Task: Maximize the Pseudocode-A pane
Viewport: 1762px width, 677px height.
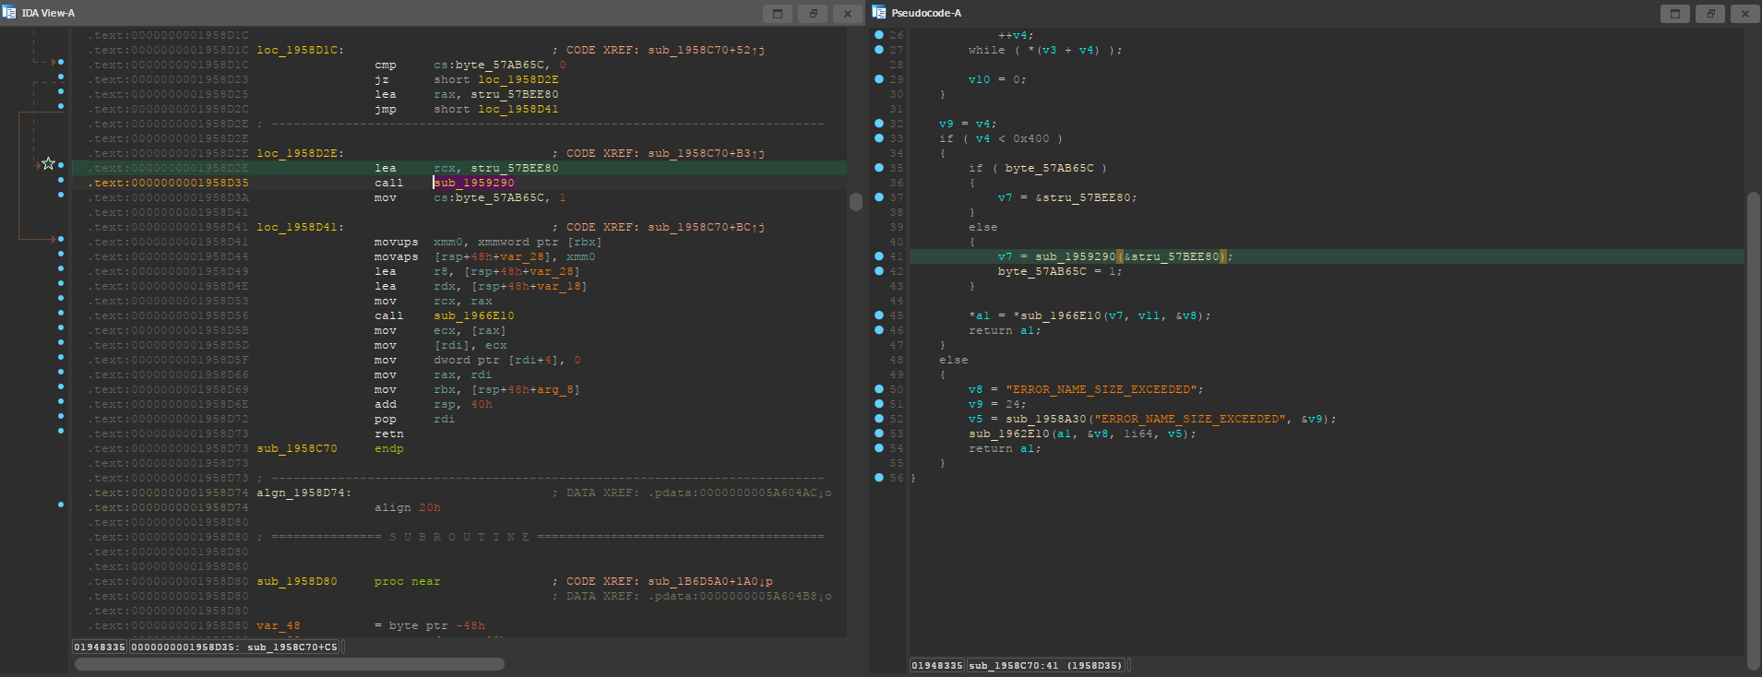Action: [1674, 13]
